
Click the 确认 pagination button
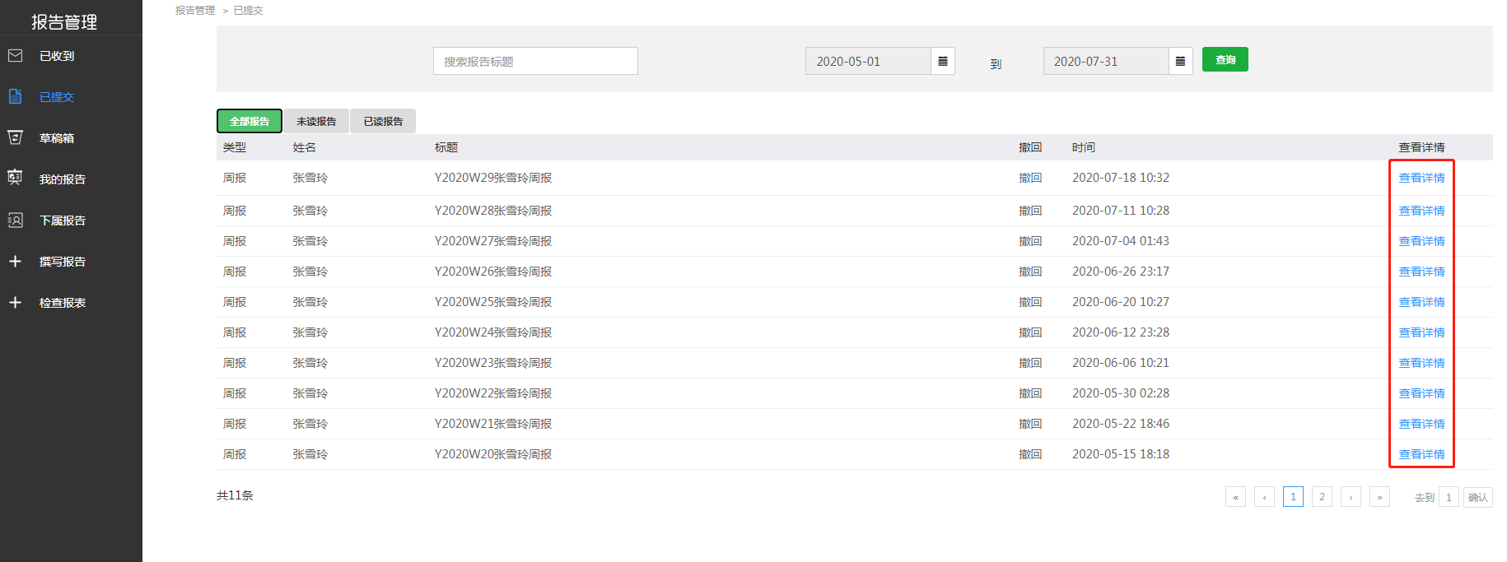tap(1477, 497)
